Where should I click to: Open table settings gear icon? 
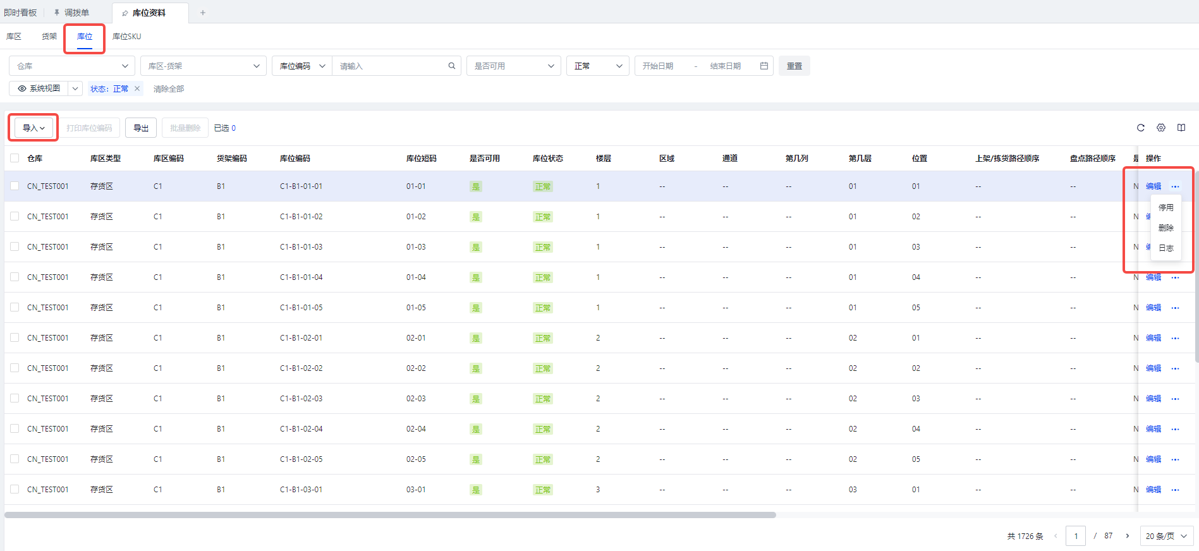coord(1161,128)
